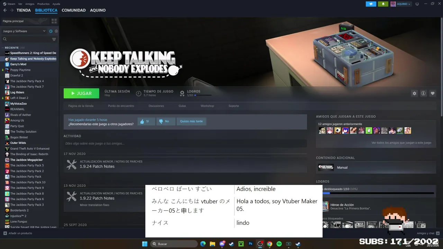Viewport: 443px width, 249px height.
Task: Toggle show ready-to-play games only
Action: (56, 31)
